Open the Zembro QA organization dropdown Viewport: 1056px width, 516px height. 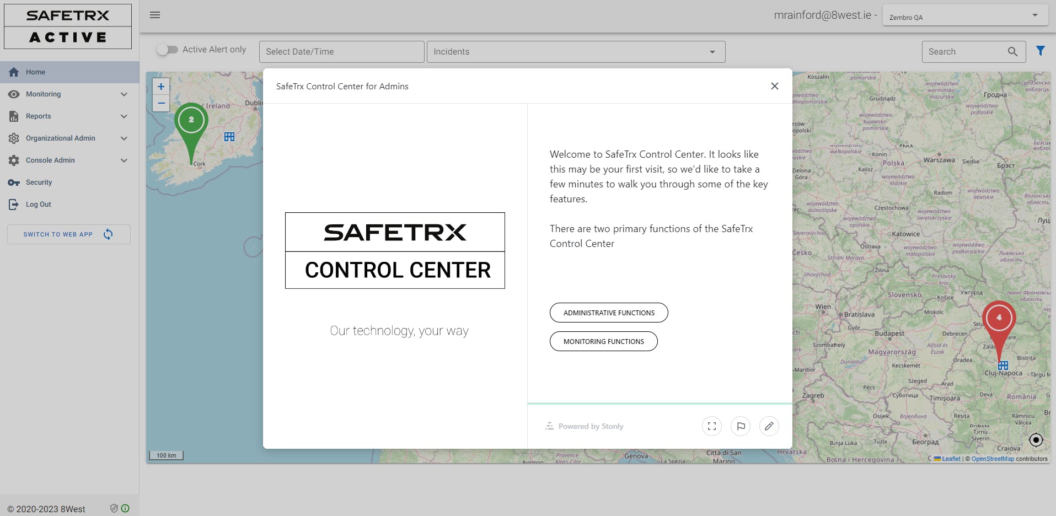click(964, 15)
